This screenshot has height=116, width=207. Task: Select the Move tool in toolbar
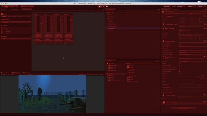pyautogui.click(x=6, y=6)
